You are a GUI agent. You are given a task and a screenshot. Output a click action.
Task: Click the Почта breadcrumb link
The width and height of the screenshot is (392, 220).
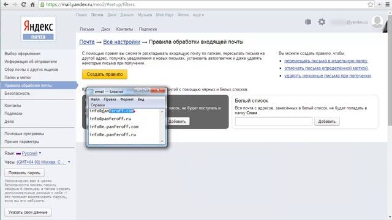(x=87, y=42)
